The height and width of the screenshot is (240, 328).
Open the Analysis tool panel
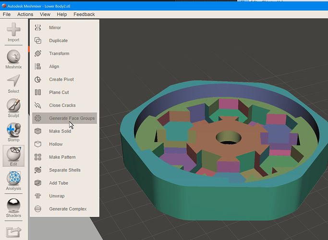click(13, 181)
